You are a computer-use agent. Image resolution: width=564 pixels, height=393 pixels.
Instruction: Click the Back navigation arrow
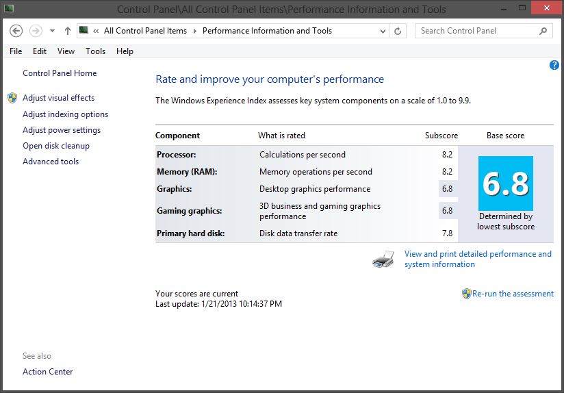[x=16, y=31]
